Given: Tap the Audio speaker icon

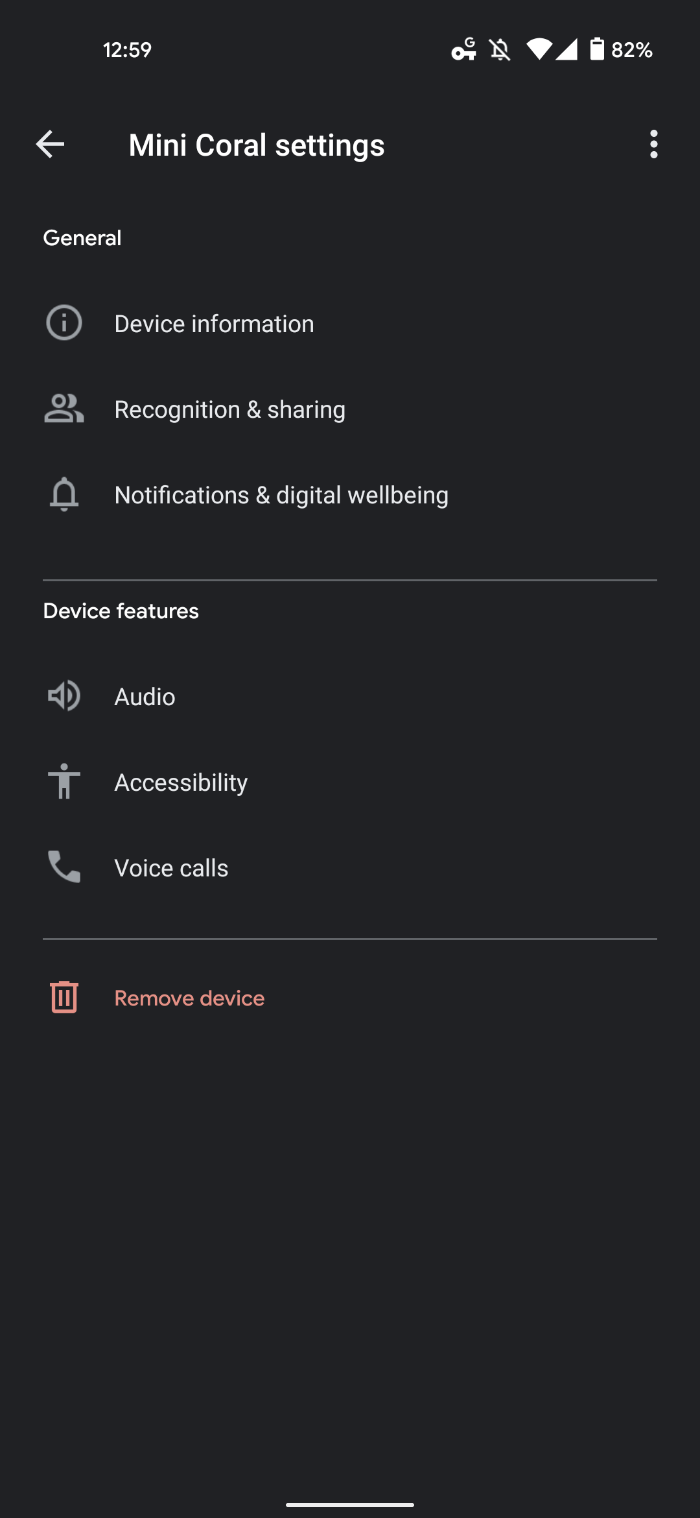Looking at the screenshot, I should [x=64, y=696].
